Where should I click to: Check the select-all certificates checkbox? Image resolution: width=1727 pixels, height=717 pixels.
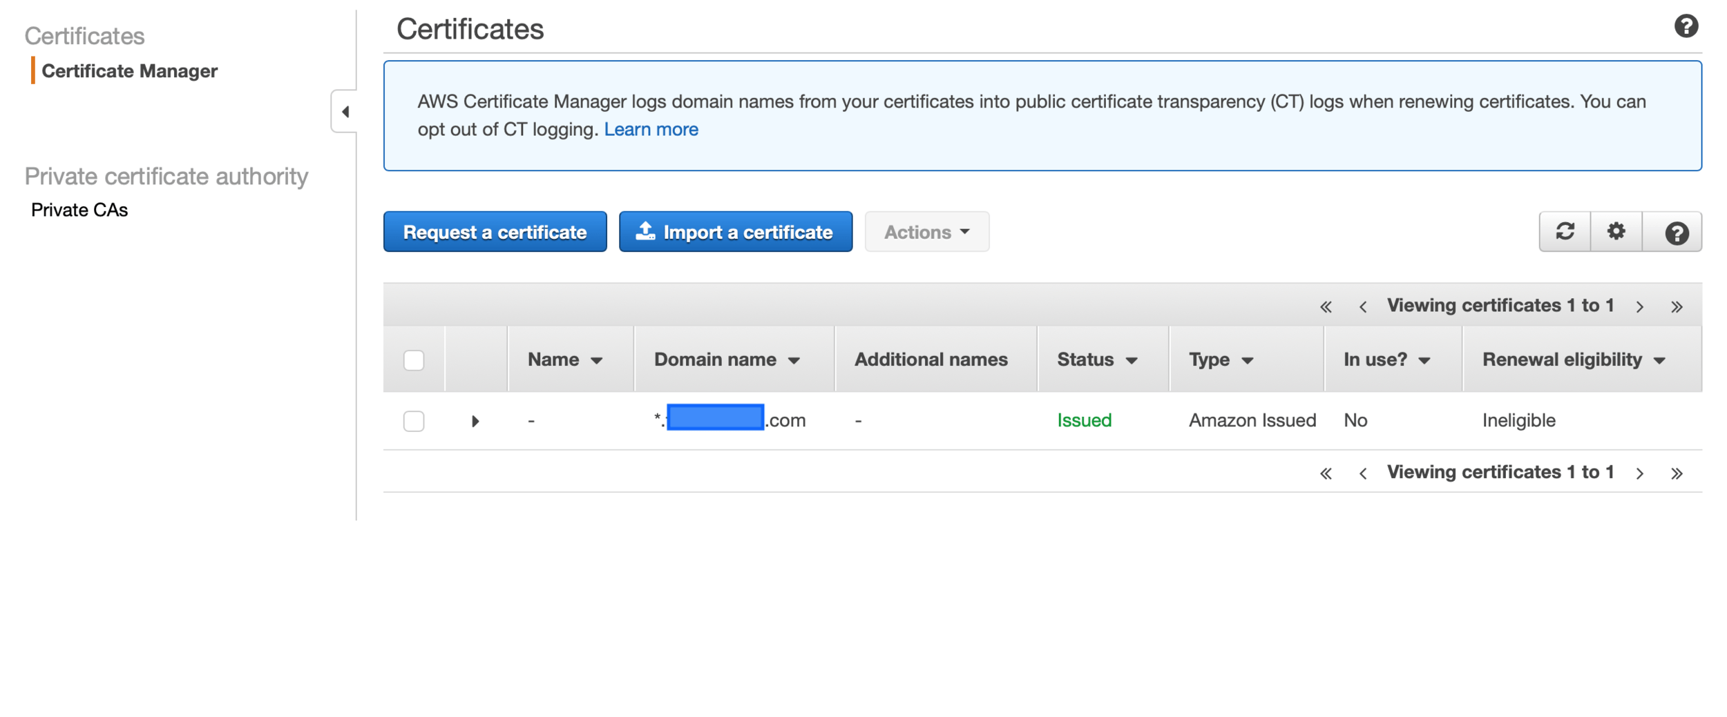tap(413, 359)
